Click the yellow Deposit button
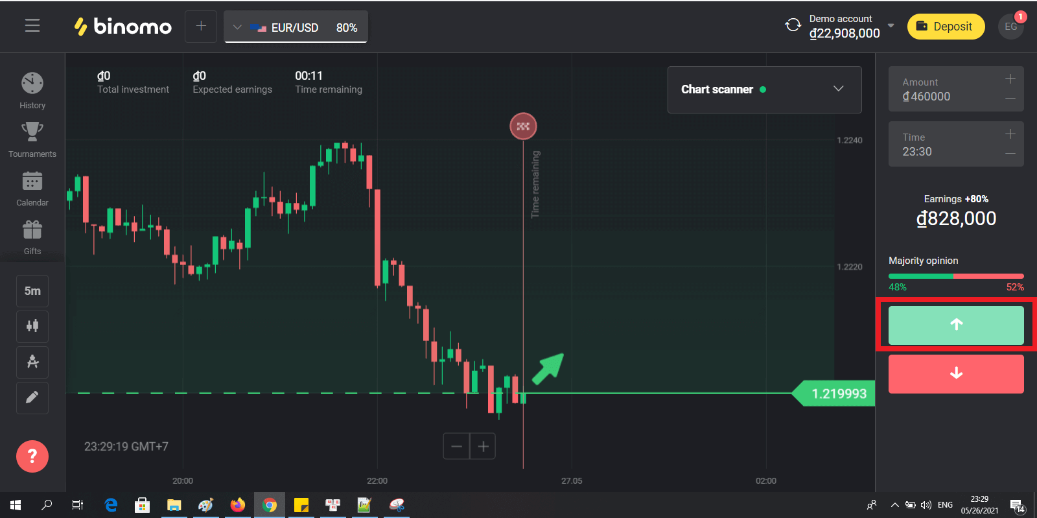Screen dimensions: 1037x518 [946, 27]
